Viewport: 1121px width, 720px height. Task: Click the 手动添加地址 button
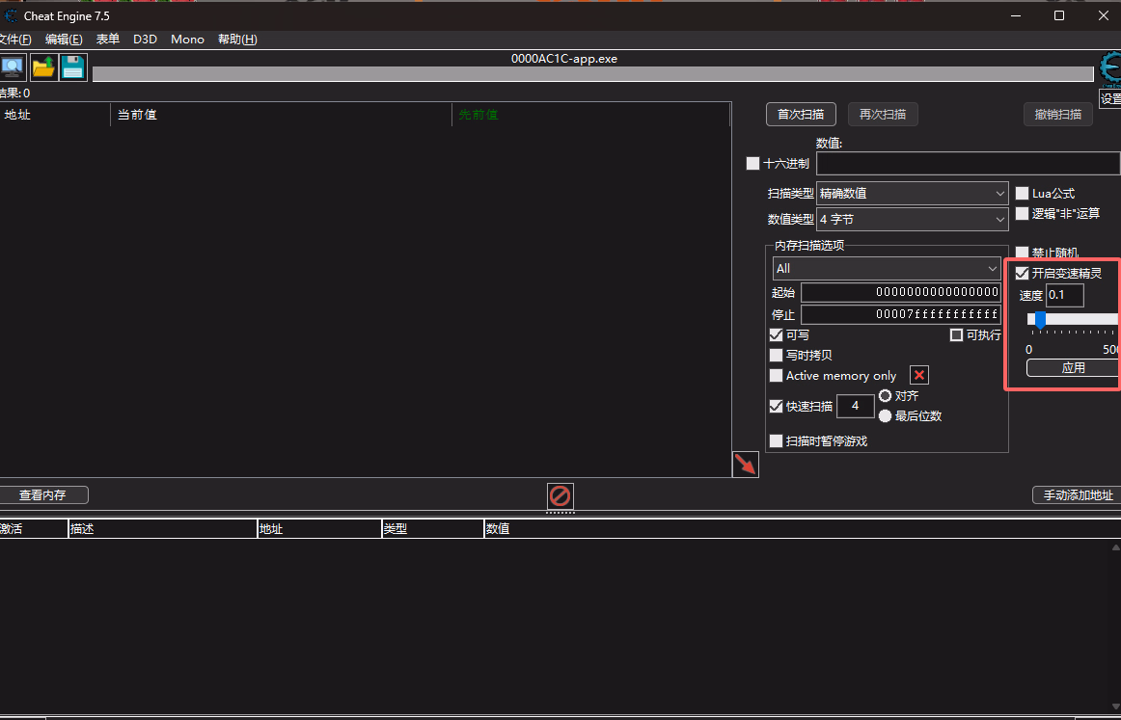pyautogui.click(x=1077, y=495)
